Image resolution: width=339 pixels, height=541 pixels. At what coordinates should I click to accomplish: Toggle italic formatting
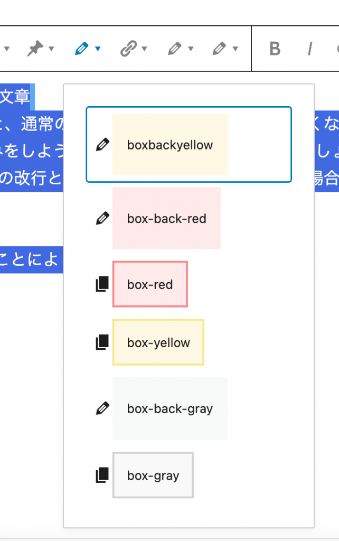tap(310, 49)
